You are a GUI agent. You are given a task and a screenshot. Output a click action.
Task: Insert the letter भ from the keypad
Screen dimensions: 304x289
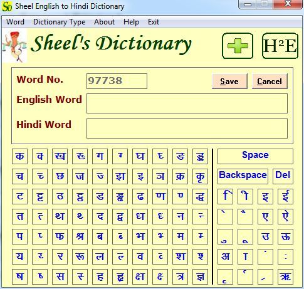(x=140, y=236)
